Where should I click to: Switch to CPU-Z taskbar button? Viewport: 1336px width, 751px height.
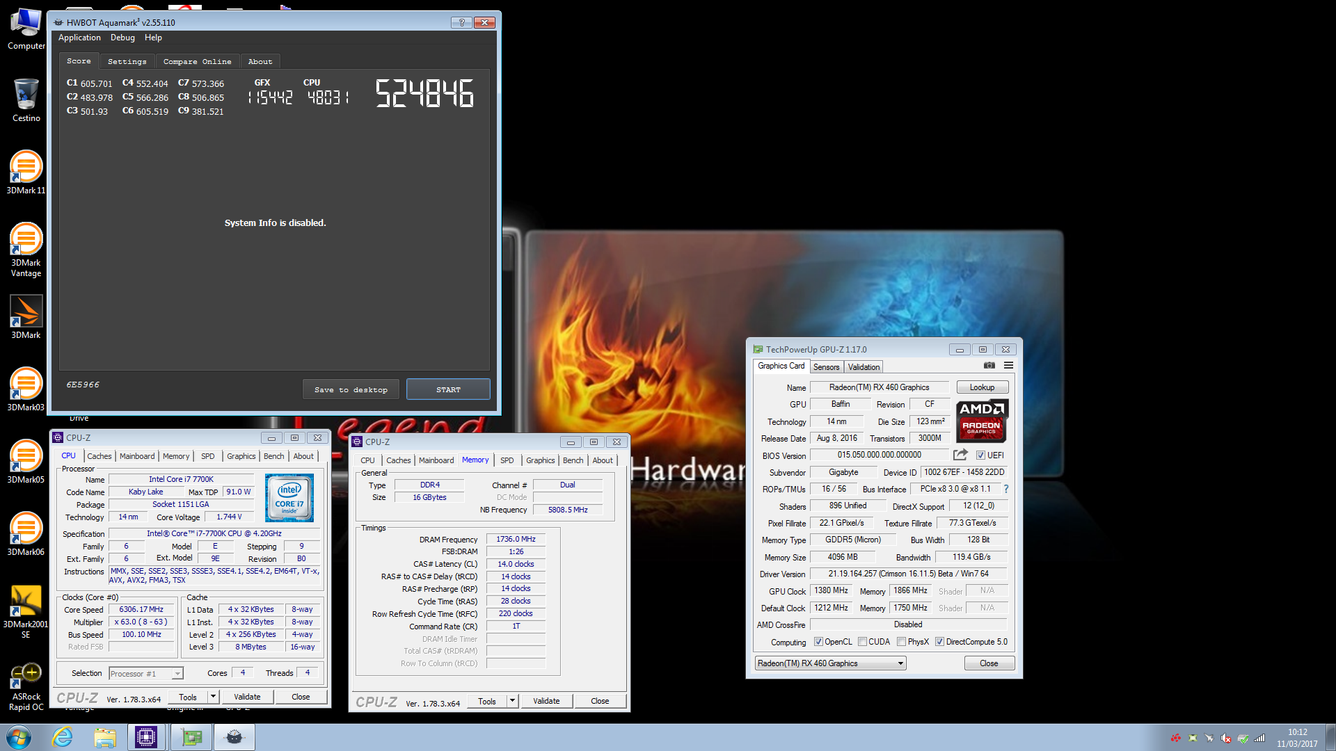pyautogui.click(x=146, y=737)
